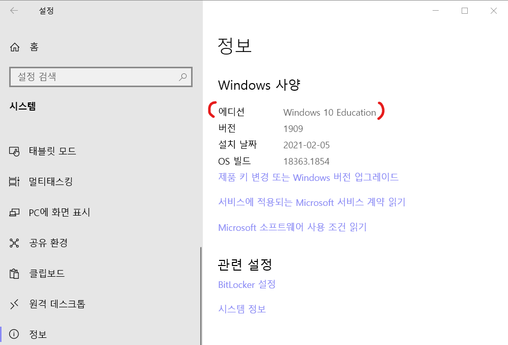The height and width of the screenshot is (345, 508).
Task: Minimize the Settings window
Action: point(436,11)
